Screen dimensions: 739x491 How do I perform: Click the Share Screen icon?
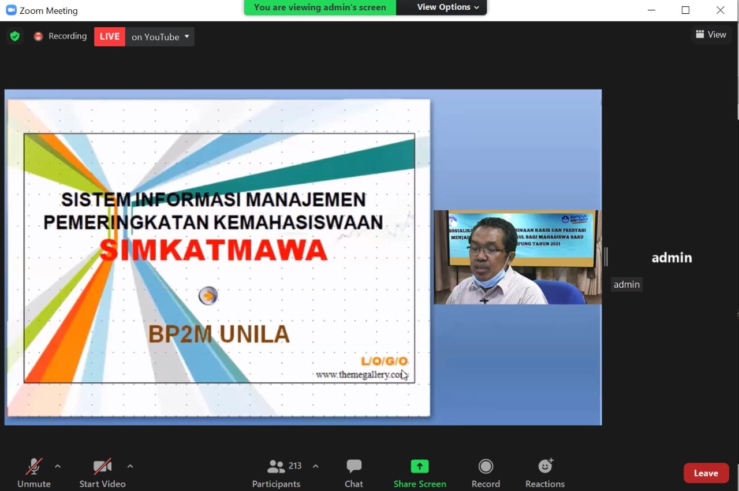[x=420, y=466]
